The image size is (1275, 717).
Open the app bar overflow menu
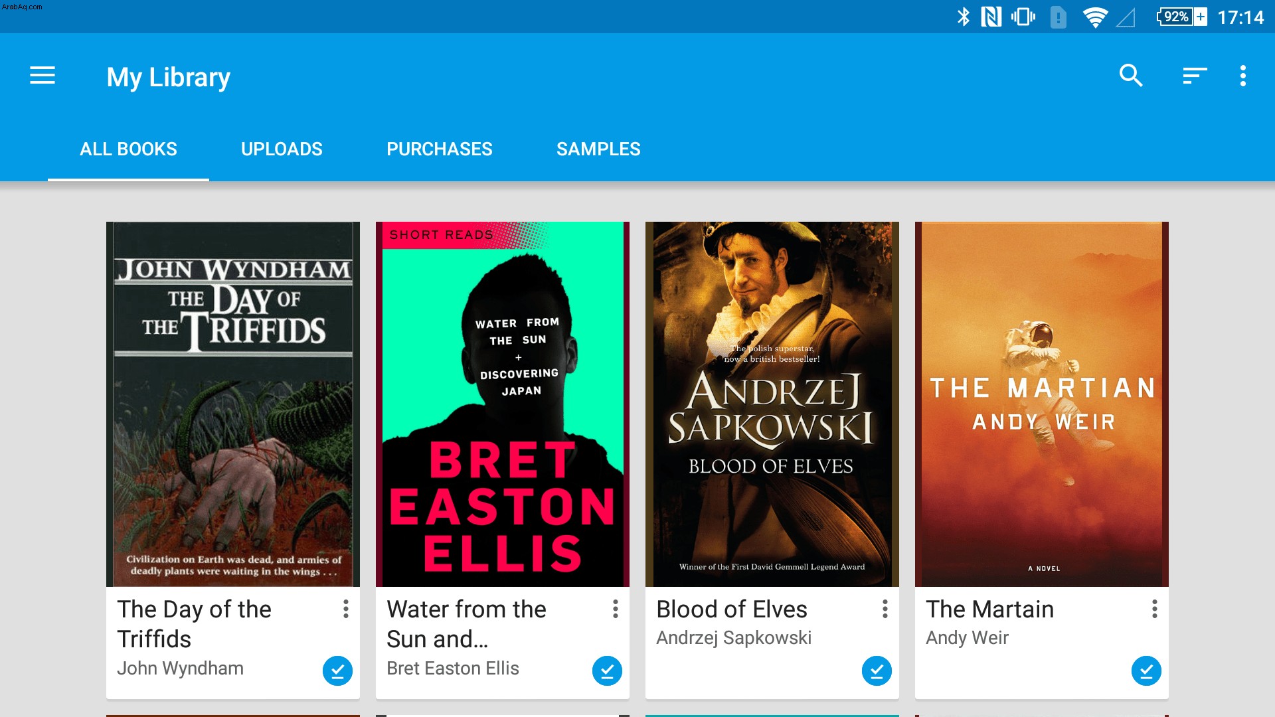pyautogui.click(x=1242, y=76)
